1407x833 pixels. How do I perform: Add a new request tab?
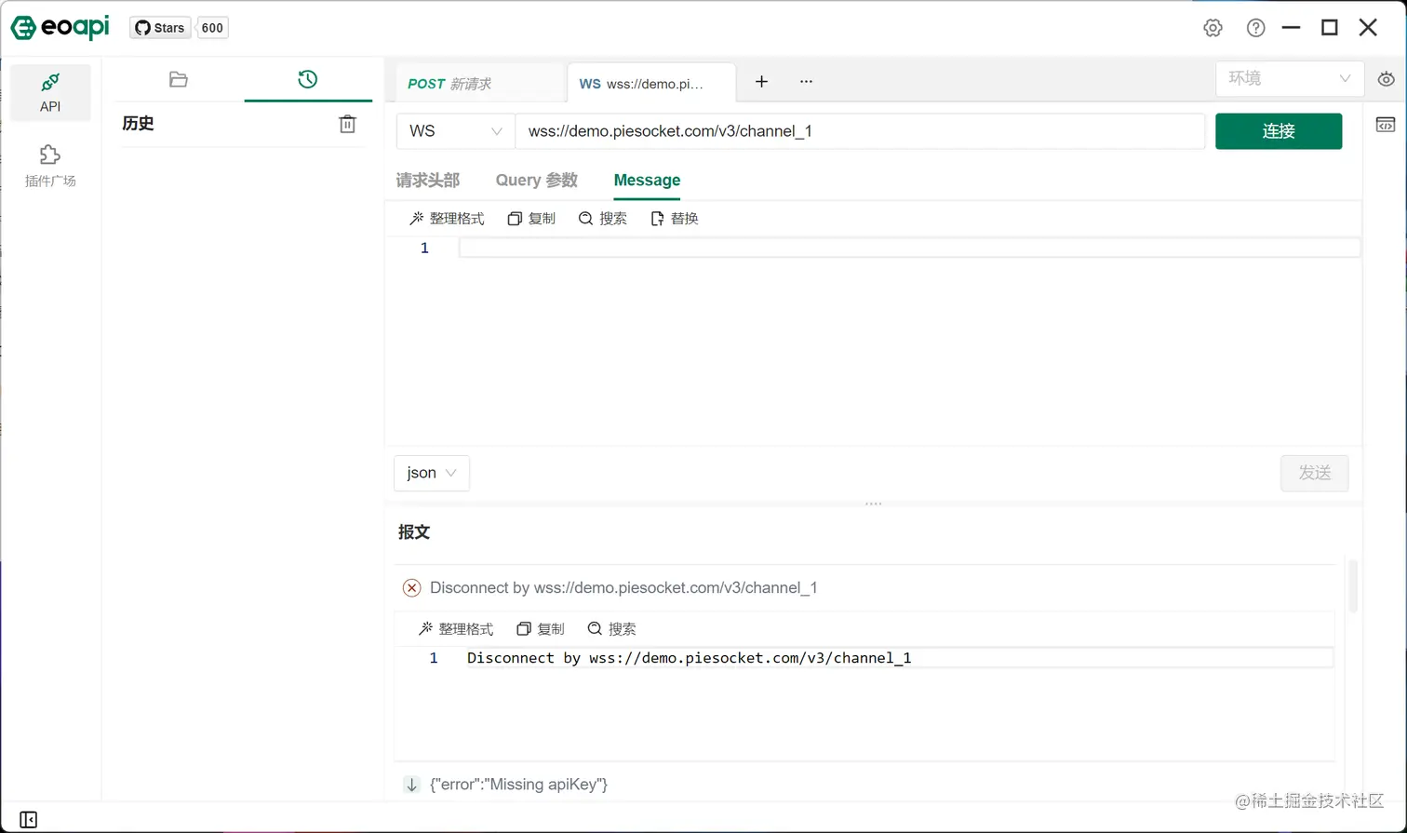[761, 82]
